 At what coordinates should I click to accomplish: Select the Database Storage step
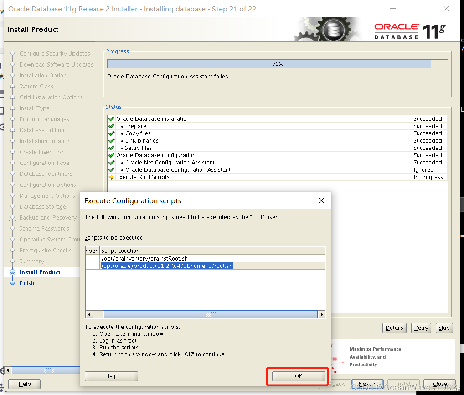pos(42,206)
